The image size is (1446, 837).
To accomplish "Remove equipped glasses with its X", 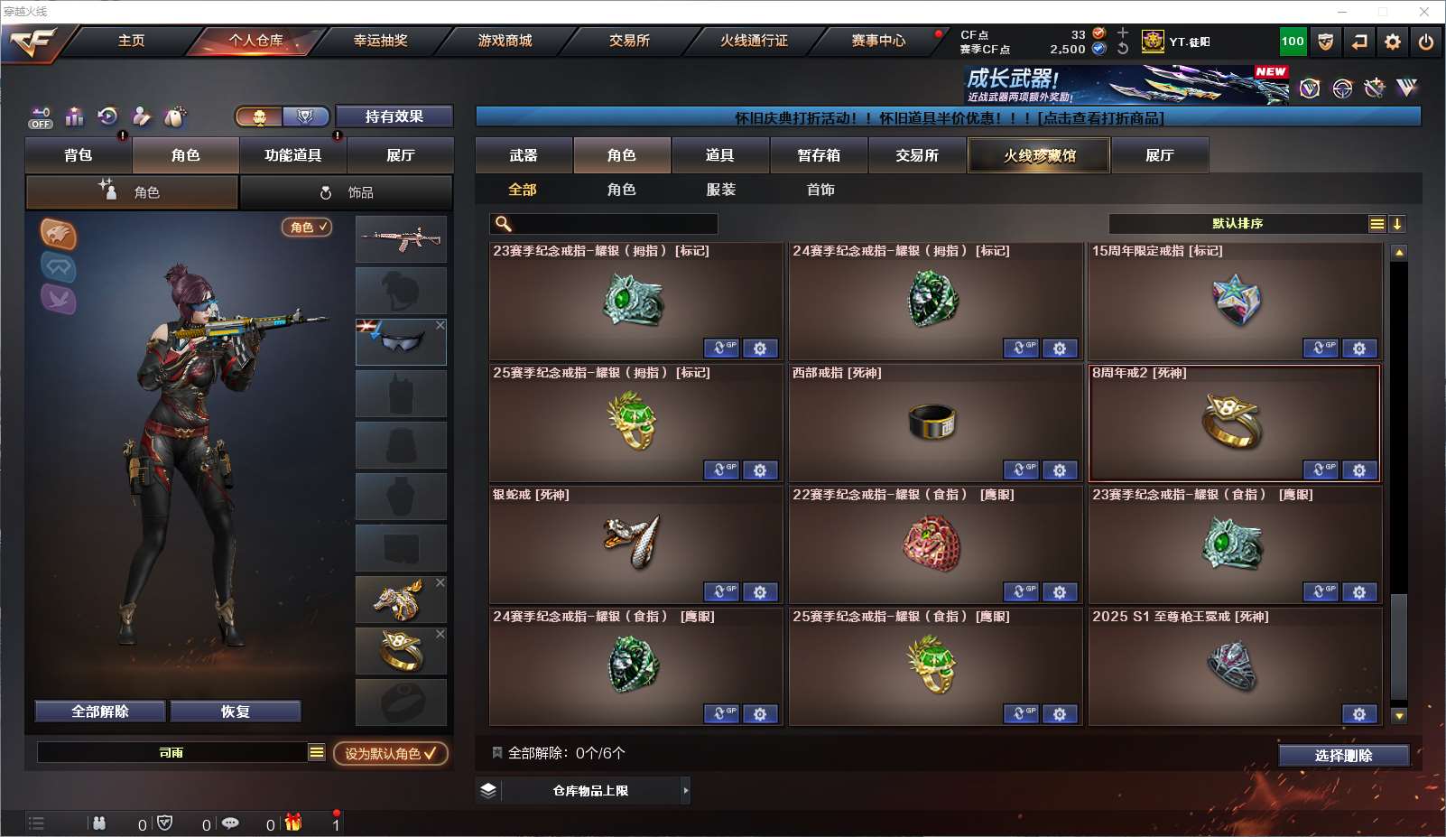I will (x=440, y=325).
